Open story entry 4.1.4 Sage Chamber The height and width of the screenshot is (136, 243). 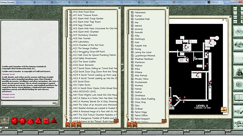[82, 25]
